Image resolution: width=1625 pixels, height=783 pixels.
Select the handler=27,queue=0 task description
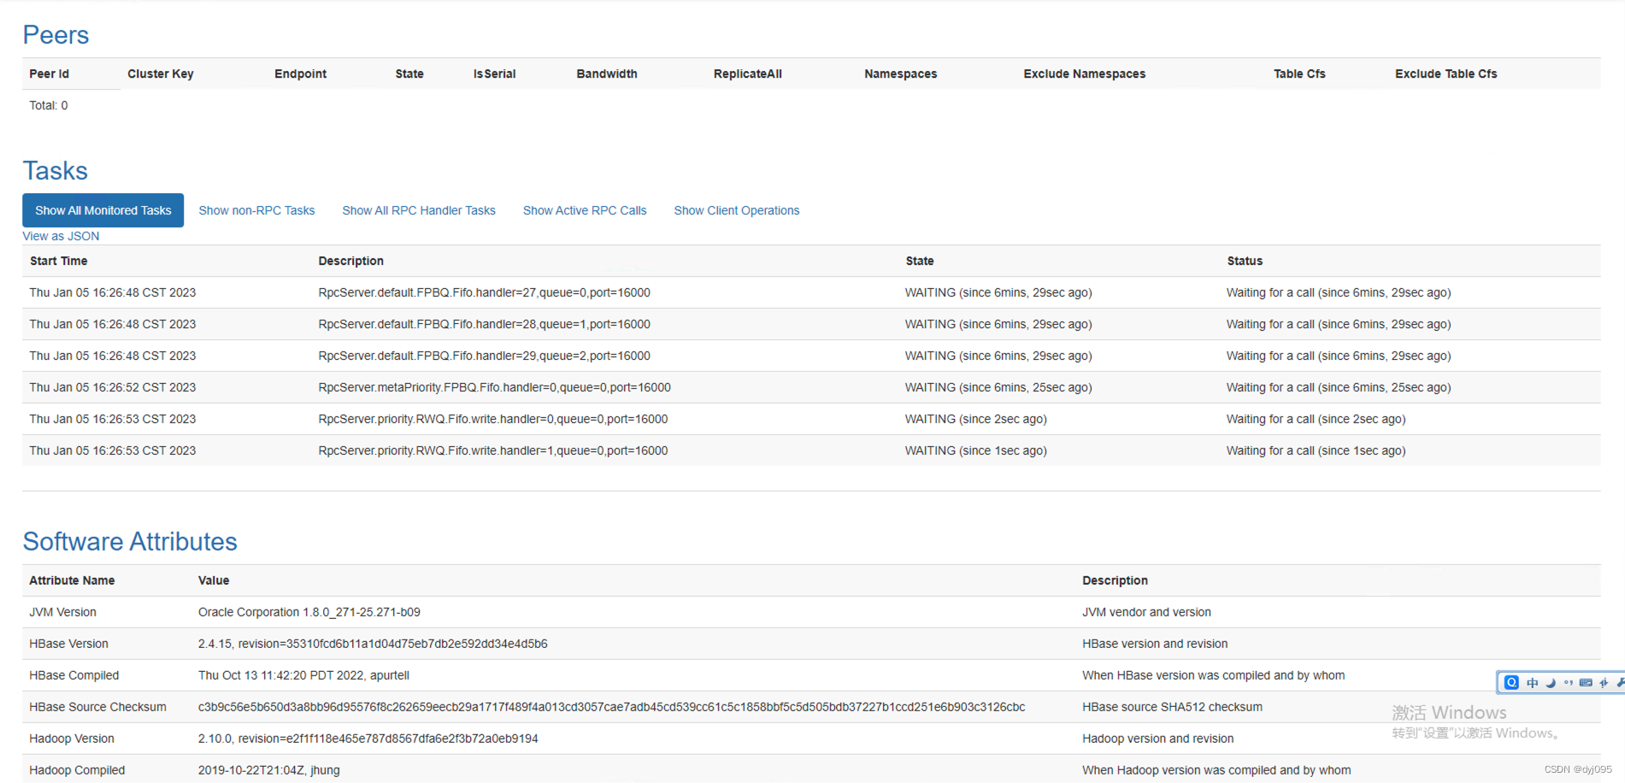pos(484,292)
